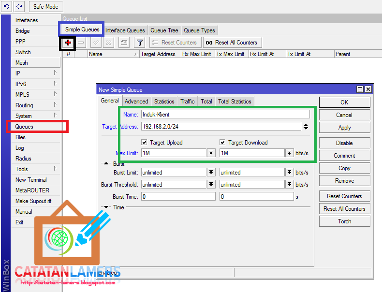Open New Terminal from sidebar
Screen dimensions: 382x292
(x=36, y=180)
